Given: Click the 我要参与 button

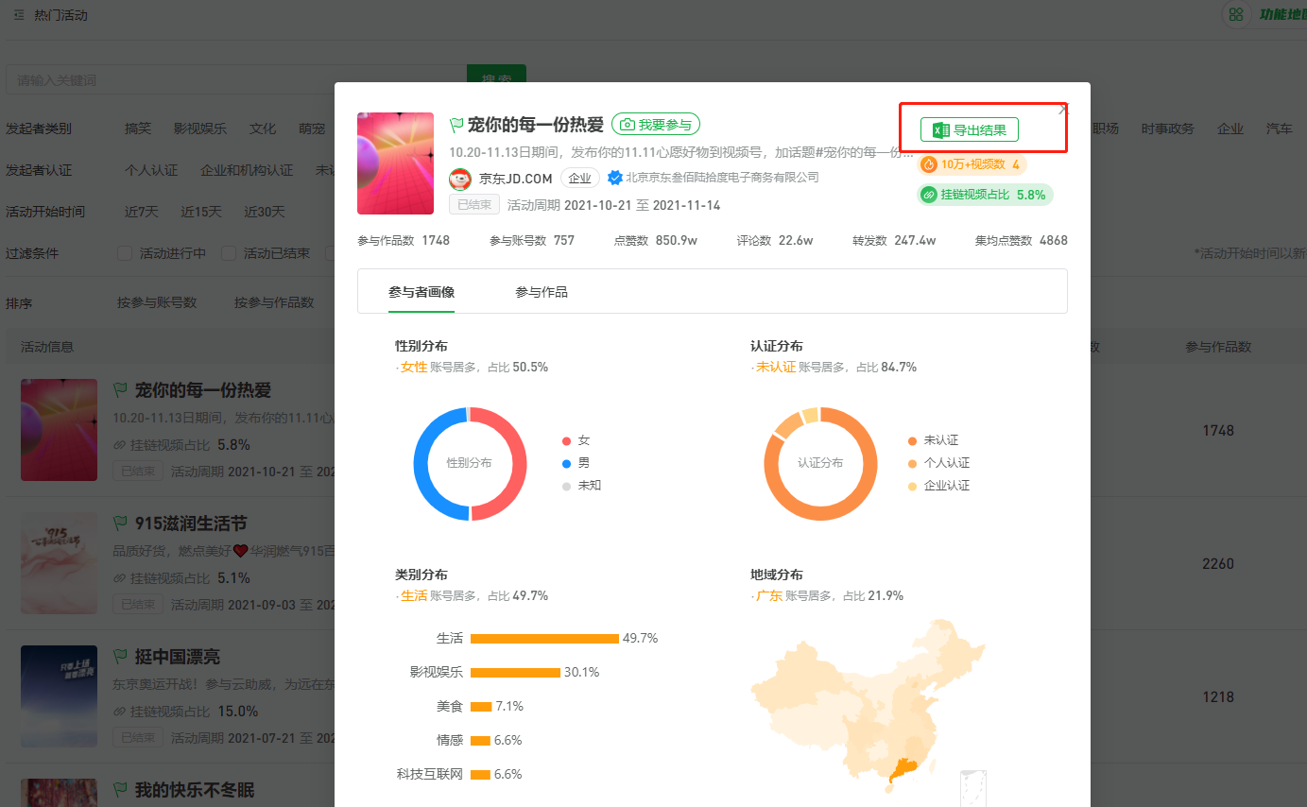Looking at the screenshot, I should 656,124.
